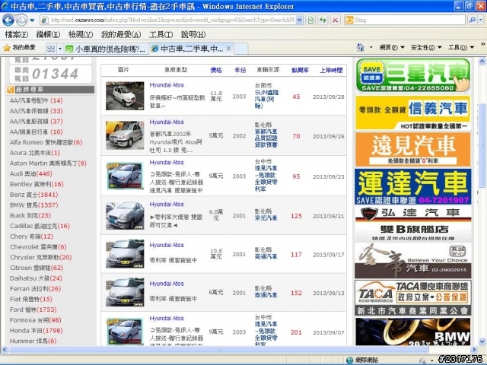Open the 檢視(V) menu
This screenshot has height=365, width=487.
(x=81, y=34)
